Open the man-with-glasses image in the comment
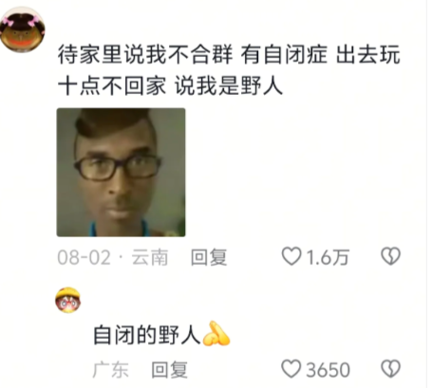431x388 pixels. point(121,173)
